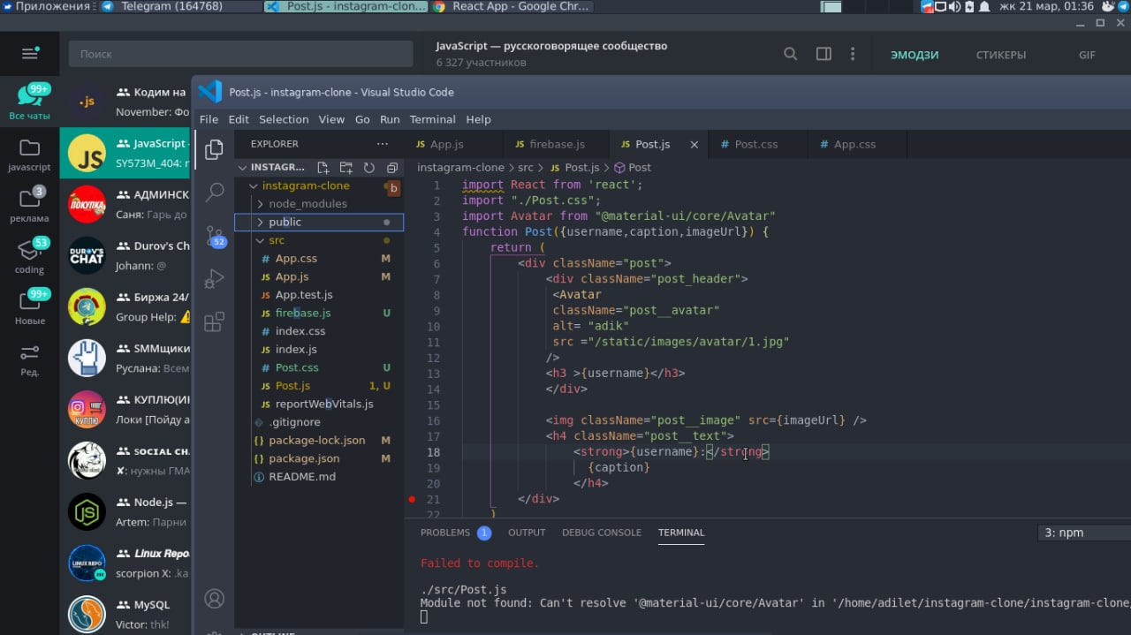The height and width of the screenshot is (635, 1131).
Task: Open Telegram folder edit 'Ред.'
Action: click(x=30, y=359)
